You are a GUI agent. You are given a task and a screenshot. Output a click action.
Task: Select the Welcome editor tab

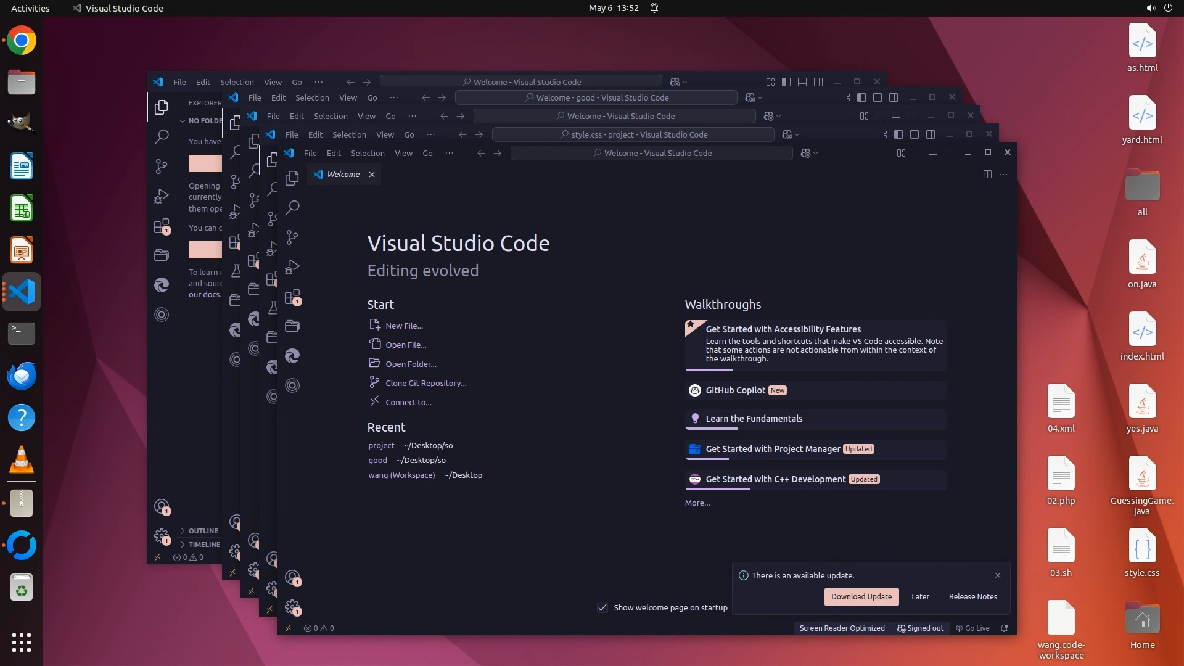click(x=343, y=175)
